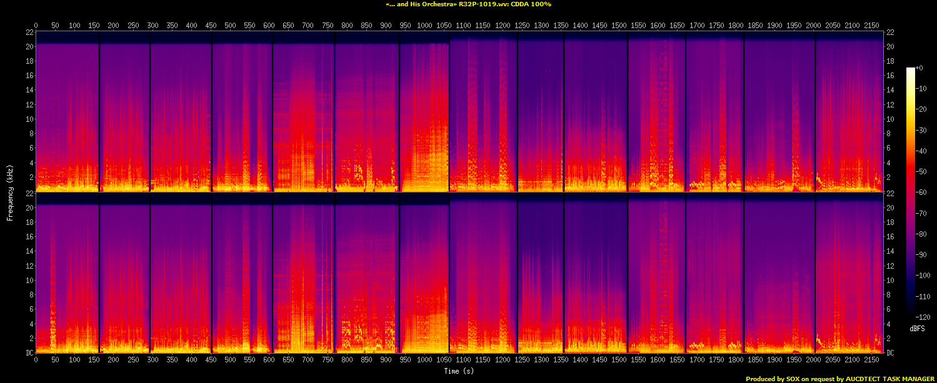Click the spectrogram title text at top
Viewport: 937px width, 383px height.
pos(468,4)
